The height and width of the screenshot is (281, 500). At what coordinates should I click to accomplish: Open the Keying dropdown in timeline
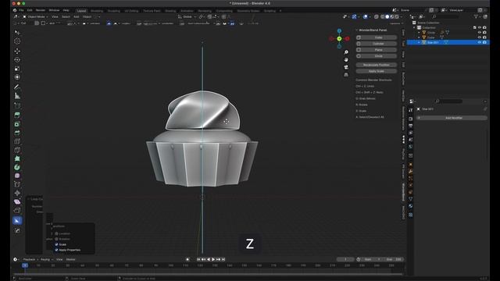pyautogui.click(x=47, y=259)
